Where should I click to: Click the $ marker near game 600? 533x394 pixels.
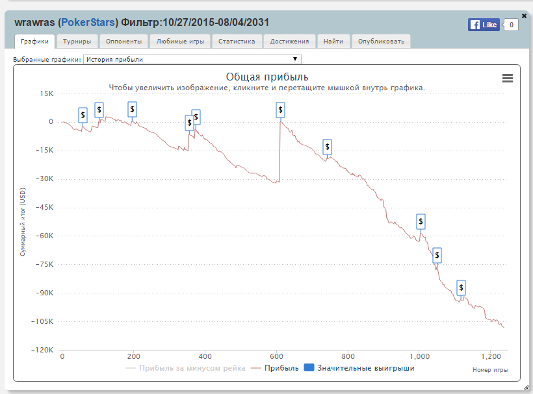[281, 110]
